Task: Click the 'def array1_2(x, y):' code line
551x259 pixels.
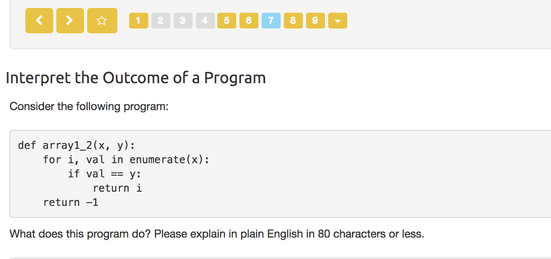Action: pos(76,145)
